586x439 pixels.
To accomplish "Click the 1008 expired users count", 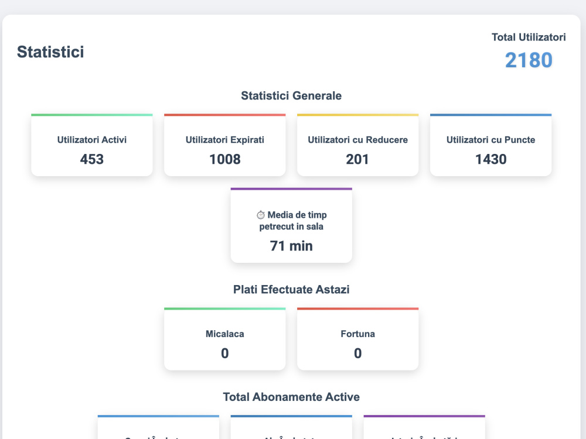I will [225, 159].
